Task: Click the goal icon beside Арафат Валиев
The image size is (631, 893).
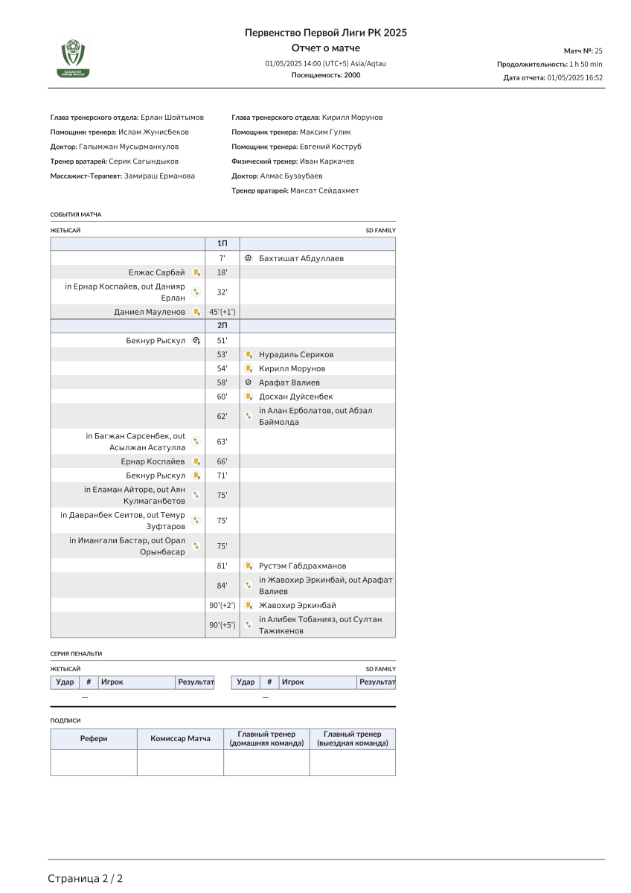Action: click(249, 383)
